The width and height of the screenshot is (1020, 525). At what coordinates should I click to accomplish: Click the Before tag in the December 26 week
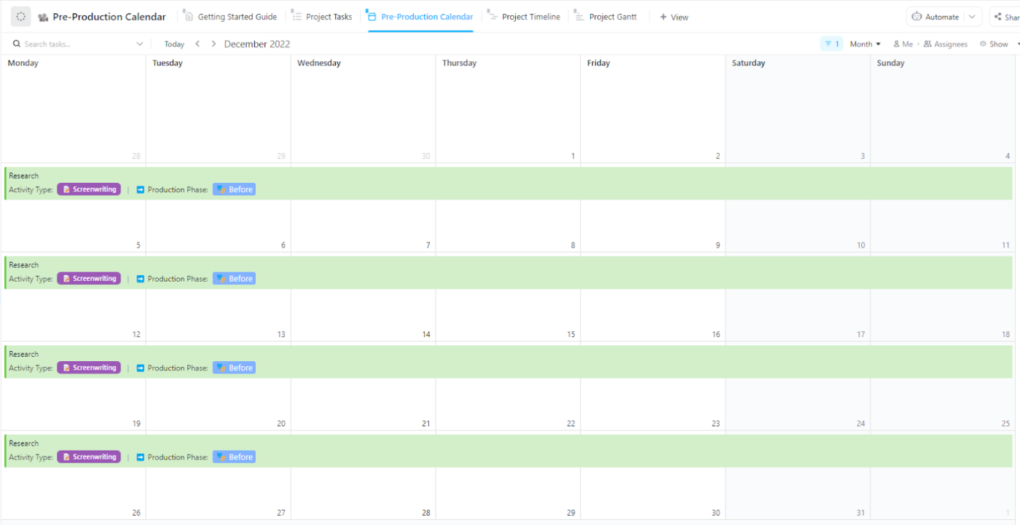point(234,457)
